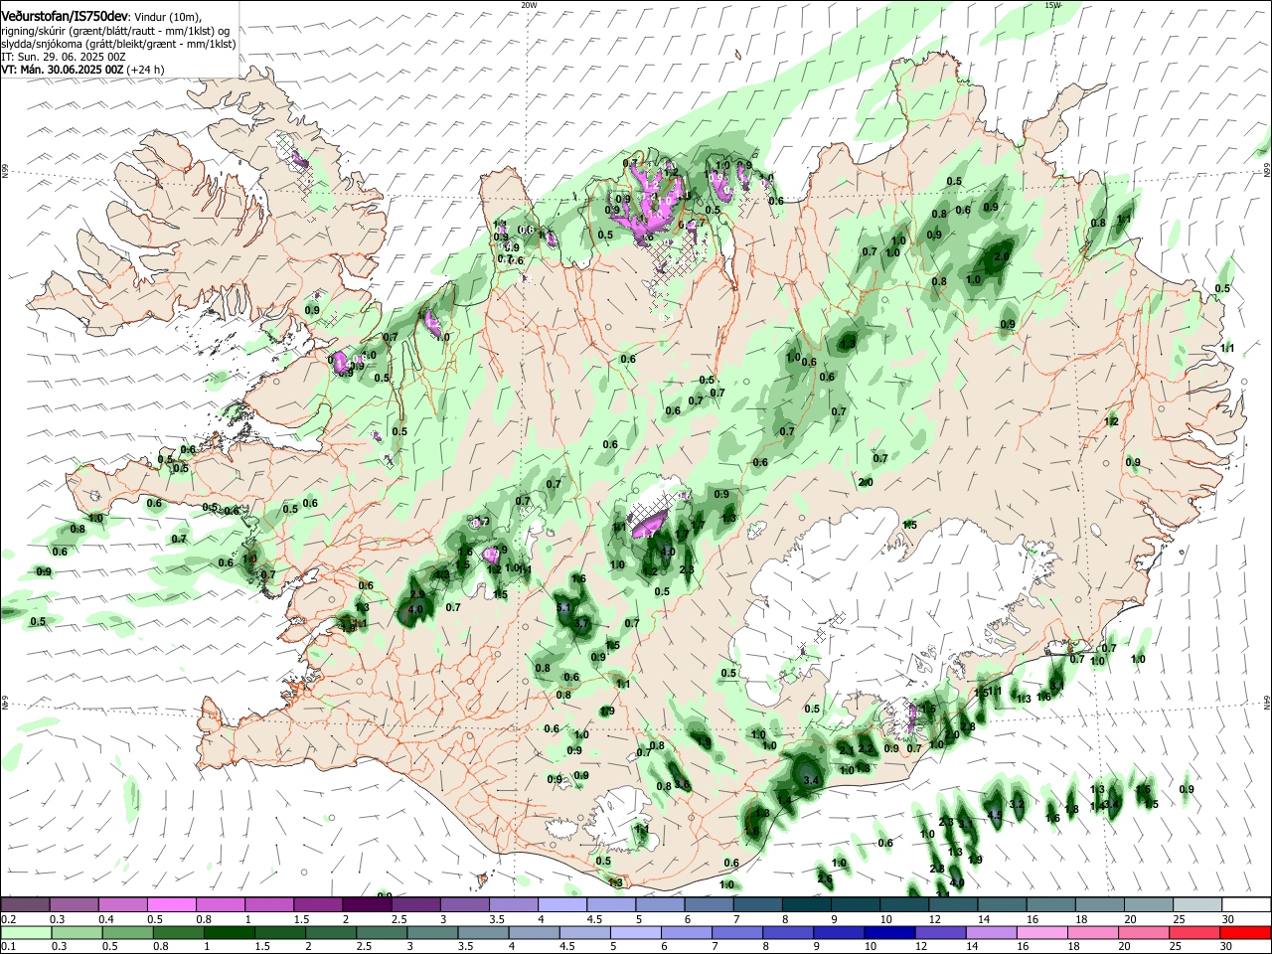
Task: Click the 'slydda/snjókoma (grátt/bleikt/grænt - mm/1klst)' line
Action: pyautogui.click(x=118, y=44)
